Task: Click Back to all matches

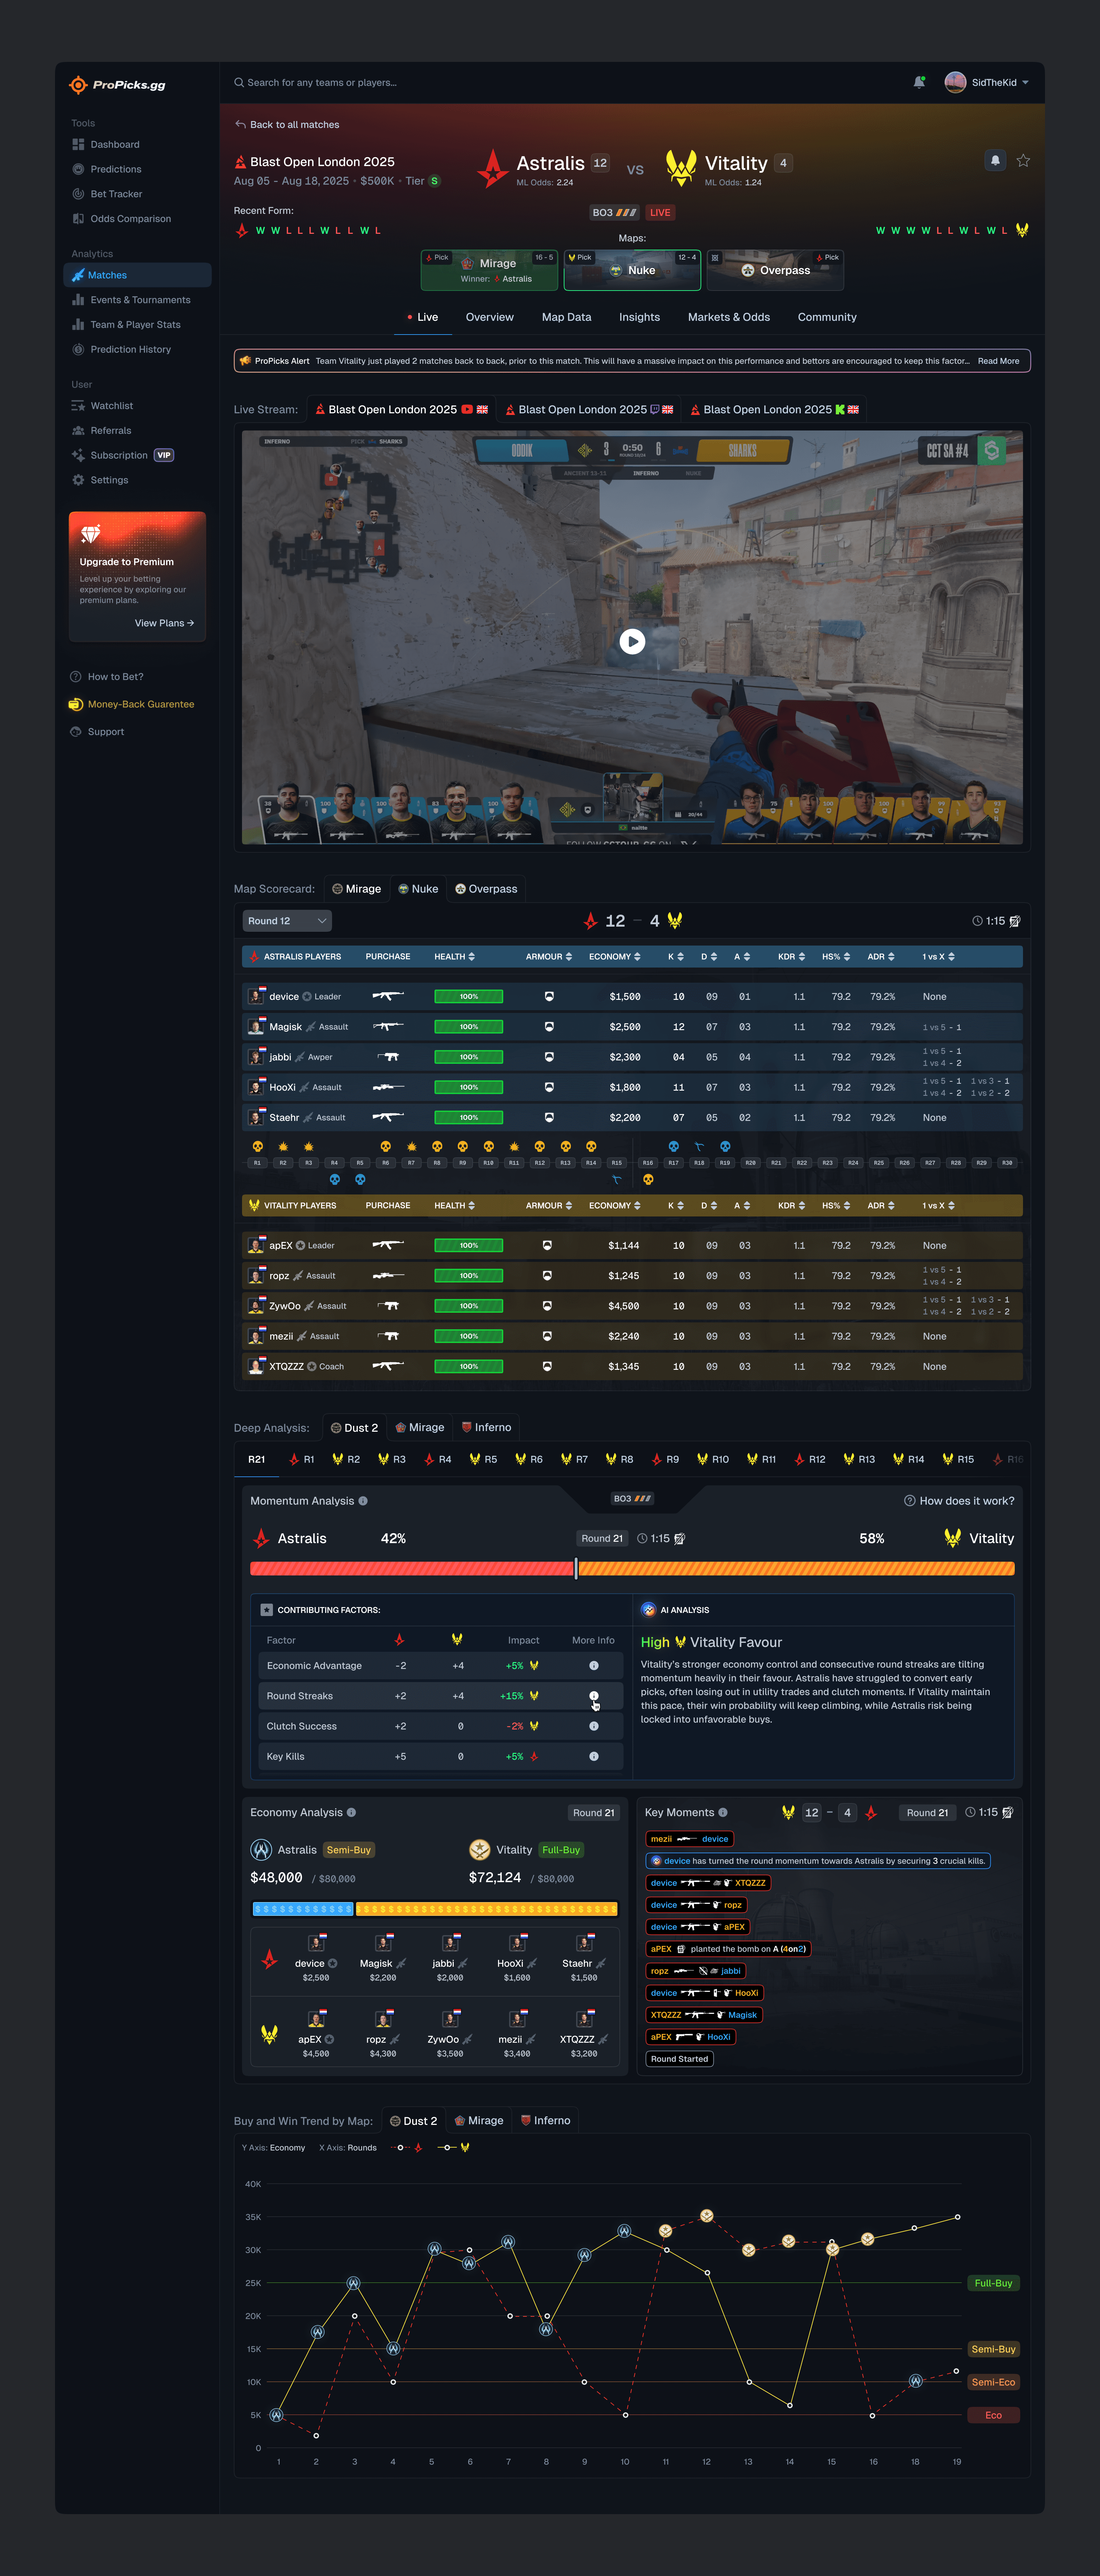Action: (x=287, y=125)
